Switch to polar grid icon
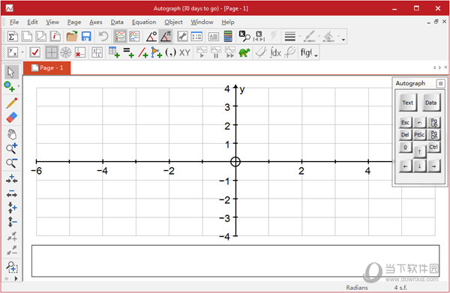 [66, 52]
